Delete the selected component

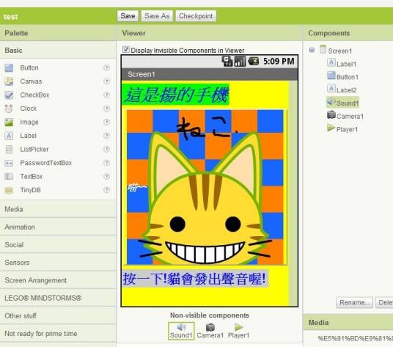[384, 303]
